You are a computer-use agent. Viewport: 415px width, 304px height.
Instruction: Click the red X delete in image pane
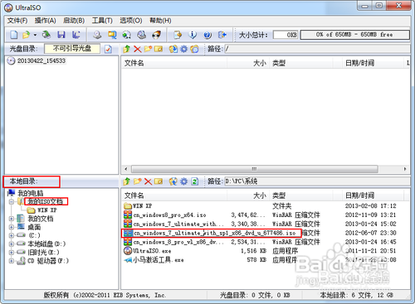(x=138, y=49)
